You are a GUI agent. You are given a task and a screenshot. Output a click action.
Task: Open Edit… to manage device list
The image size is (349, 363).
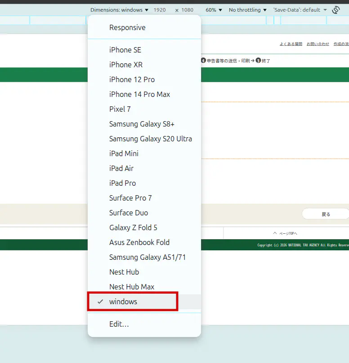tap(119, 324)
